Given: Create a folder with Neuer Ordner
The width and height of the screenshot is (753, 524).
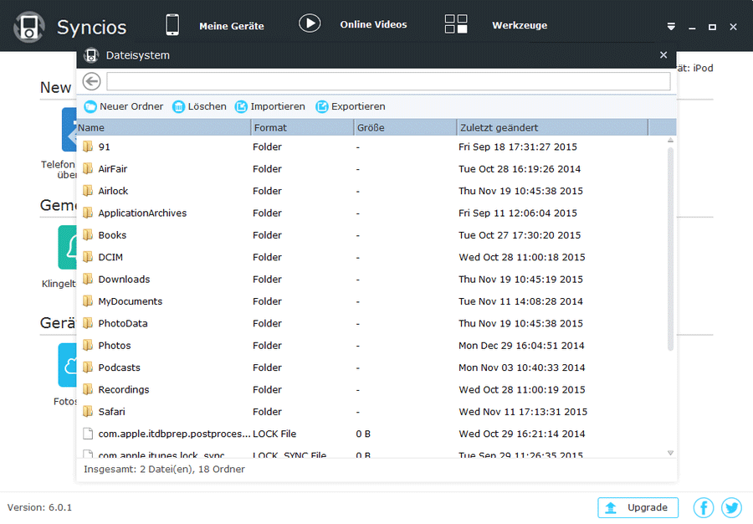Looking at the screenshot, I should pos(124,106).
